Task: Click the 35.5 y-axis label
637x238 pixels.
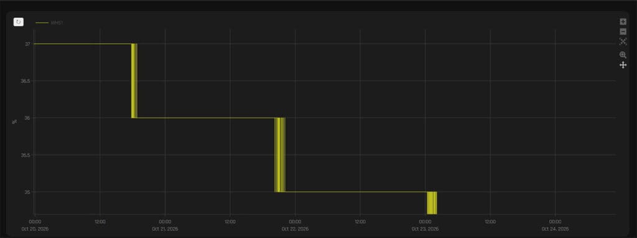Action: coord(25,155)
